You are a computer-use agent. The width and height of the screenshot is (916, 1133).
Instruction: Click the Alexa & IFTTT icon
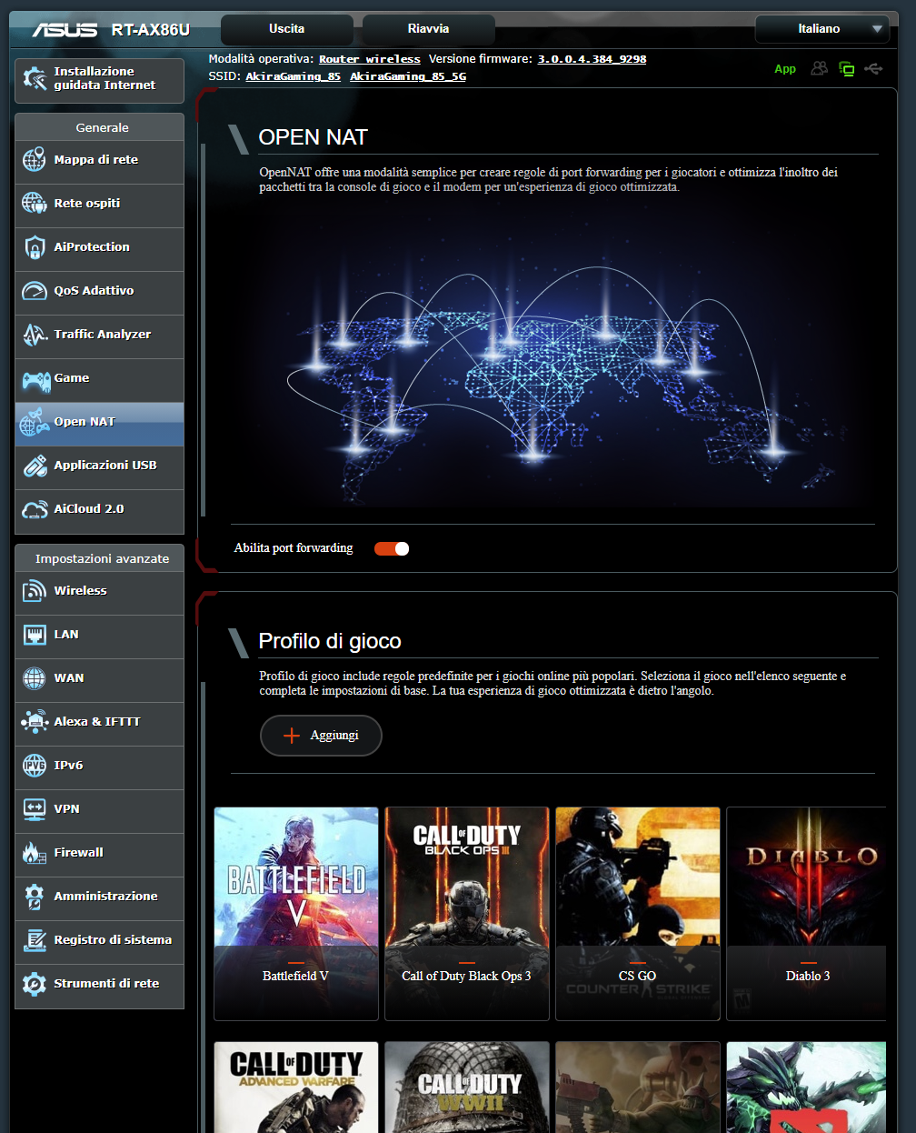pyautogui.click(x=35, y=722)
